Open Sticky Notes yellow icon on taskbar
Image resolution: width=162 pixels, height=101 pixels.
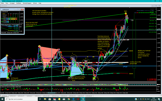tap(59, 99)
